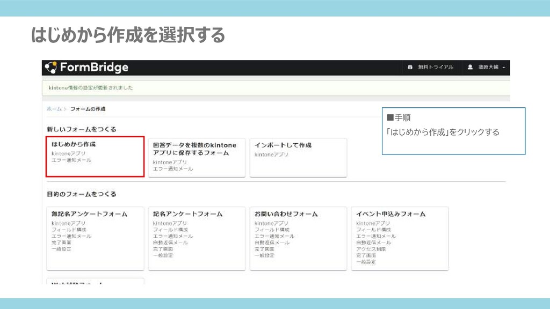This screenshot has height=309, width=550.
Task: Click 完了画面 in イベント申込みフォーム card
Action: [x=366, y=255]
